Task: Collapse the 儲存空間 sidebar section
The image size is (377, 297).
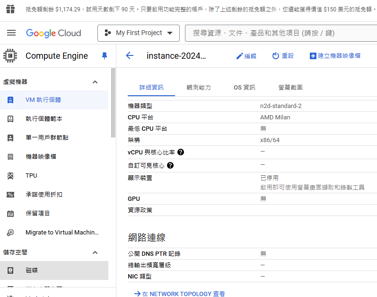Action: pos(95,252)
